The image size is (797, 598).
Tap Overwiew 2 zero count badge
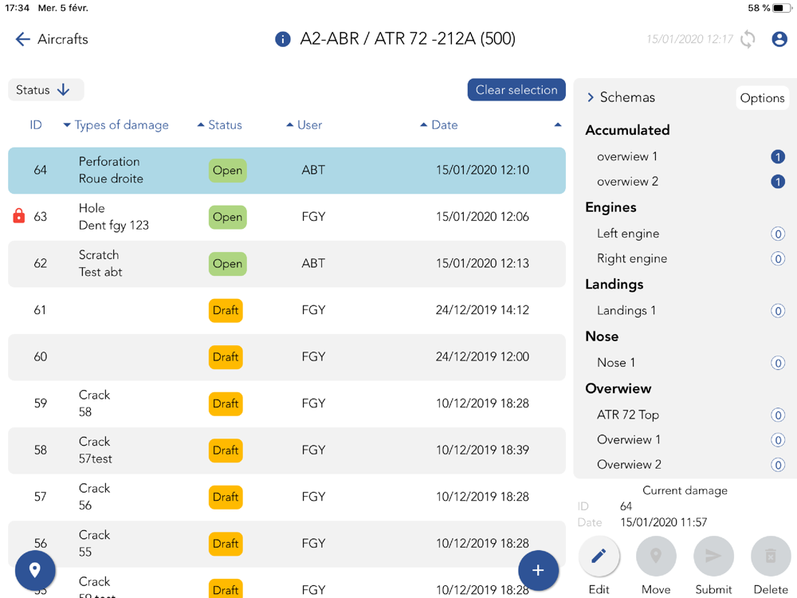tap(778, 465)
